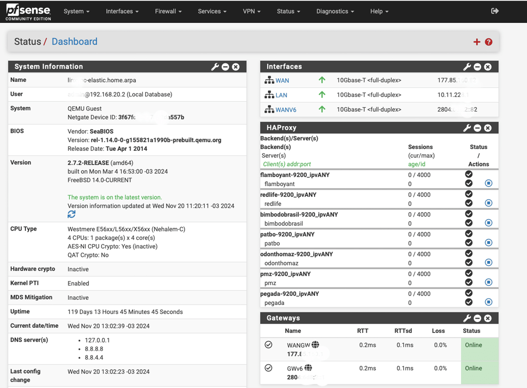
Task: Close the Gateways widget
Action: (x=488, y=318)
